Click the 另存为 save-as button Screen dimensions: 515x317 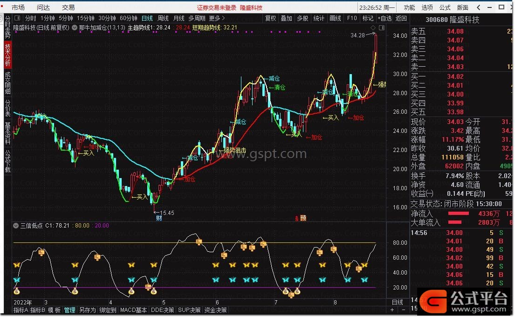(87, 310)
